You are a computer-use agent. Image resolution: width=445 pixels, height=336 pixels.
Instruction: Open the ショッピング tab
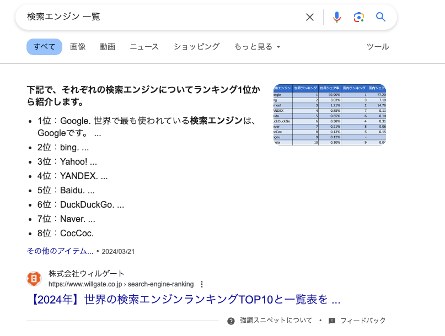(x=196, y=47)
